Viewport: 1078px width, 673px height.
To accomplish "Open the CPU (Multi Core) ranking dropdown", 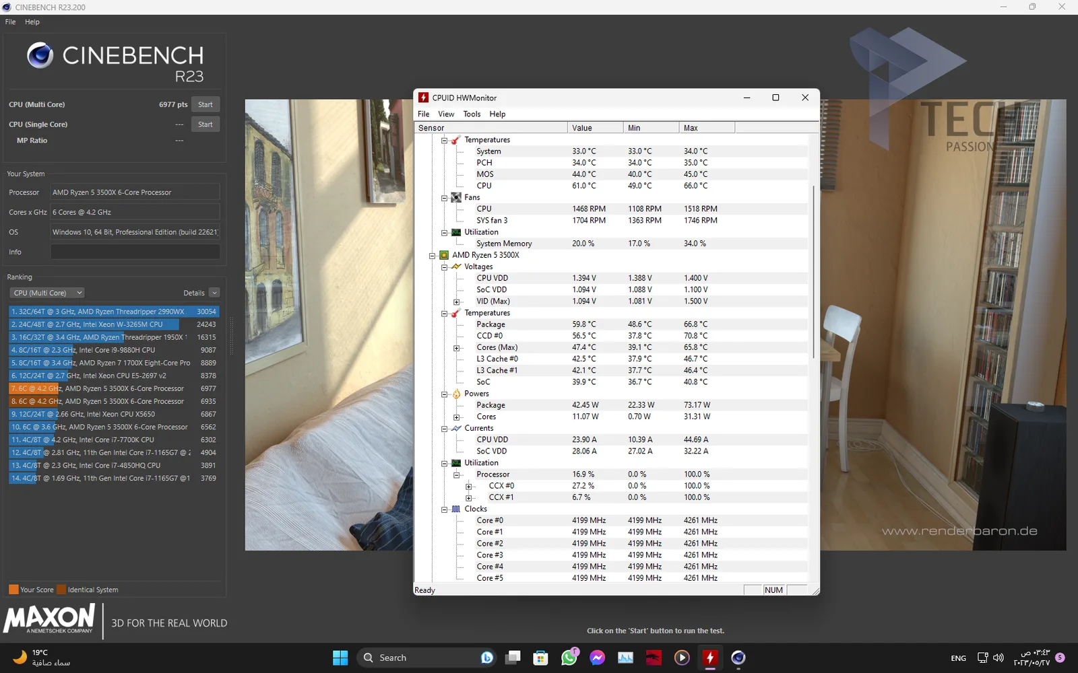I will click(x=47, y=293).
